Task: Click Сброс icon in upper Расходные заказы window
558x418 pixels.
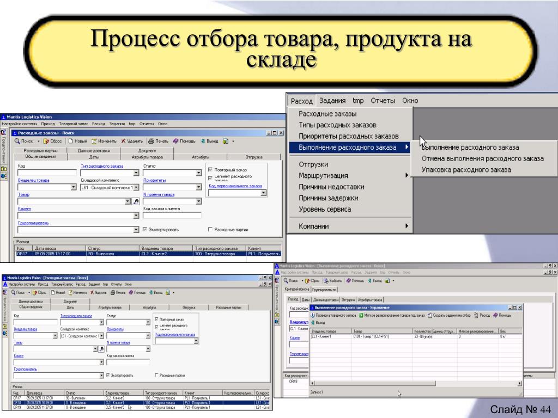Action: point(46,141)
